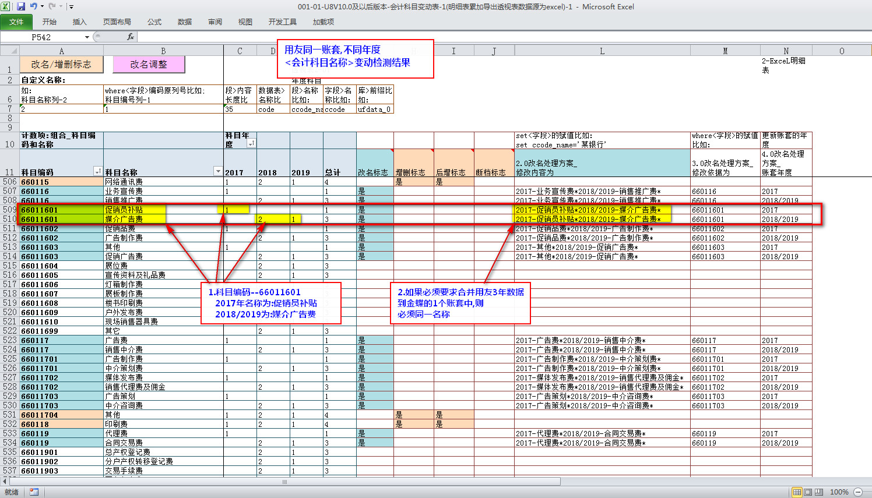Open the 科目名称 filter dropdown
Image resolution: width=872 pixels, height=498 pixels.
(217, 171)
